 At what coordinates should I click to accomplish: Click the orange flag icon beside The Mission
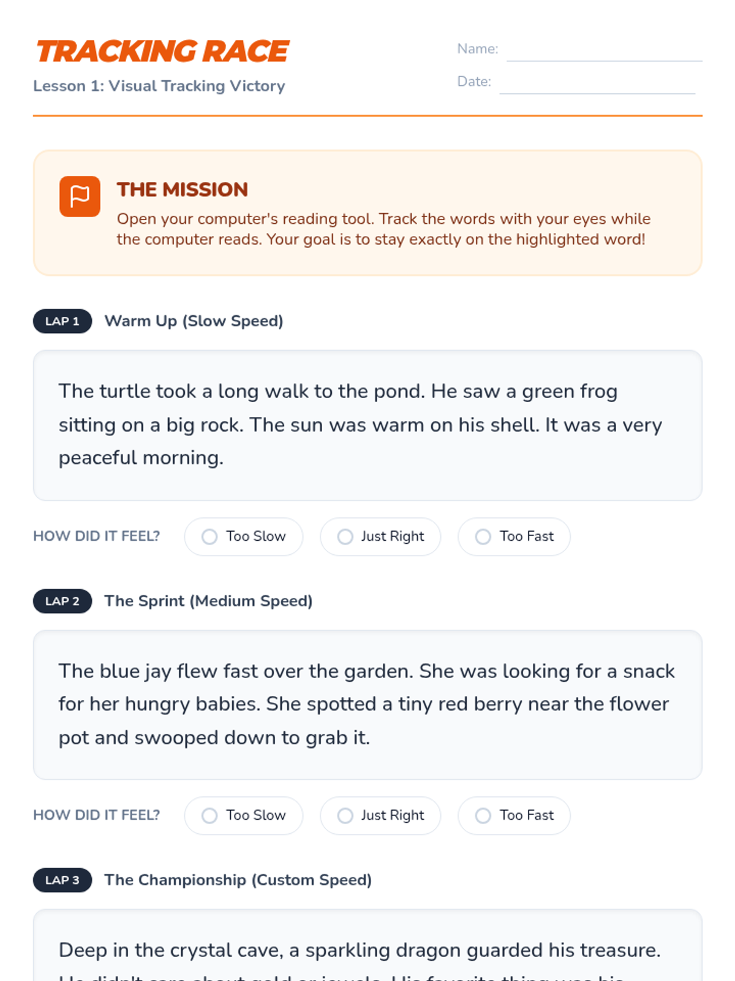point(80,197)
